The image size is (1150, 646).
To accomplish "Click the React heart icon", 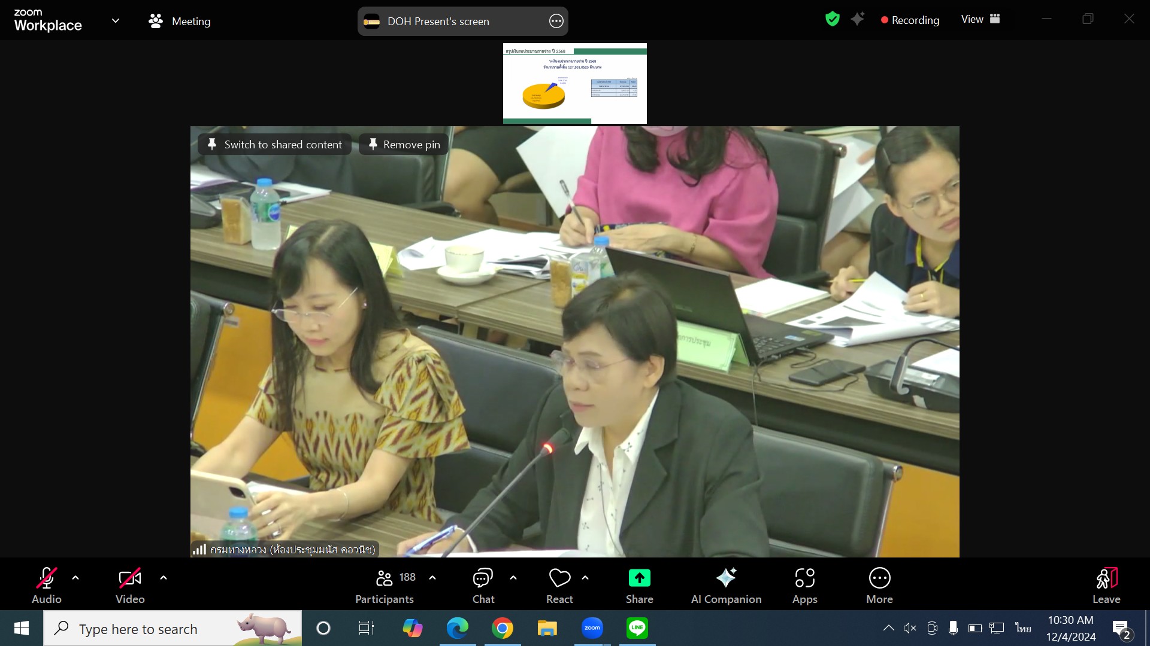I will coord(559,578).
